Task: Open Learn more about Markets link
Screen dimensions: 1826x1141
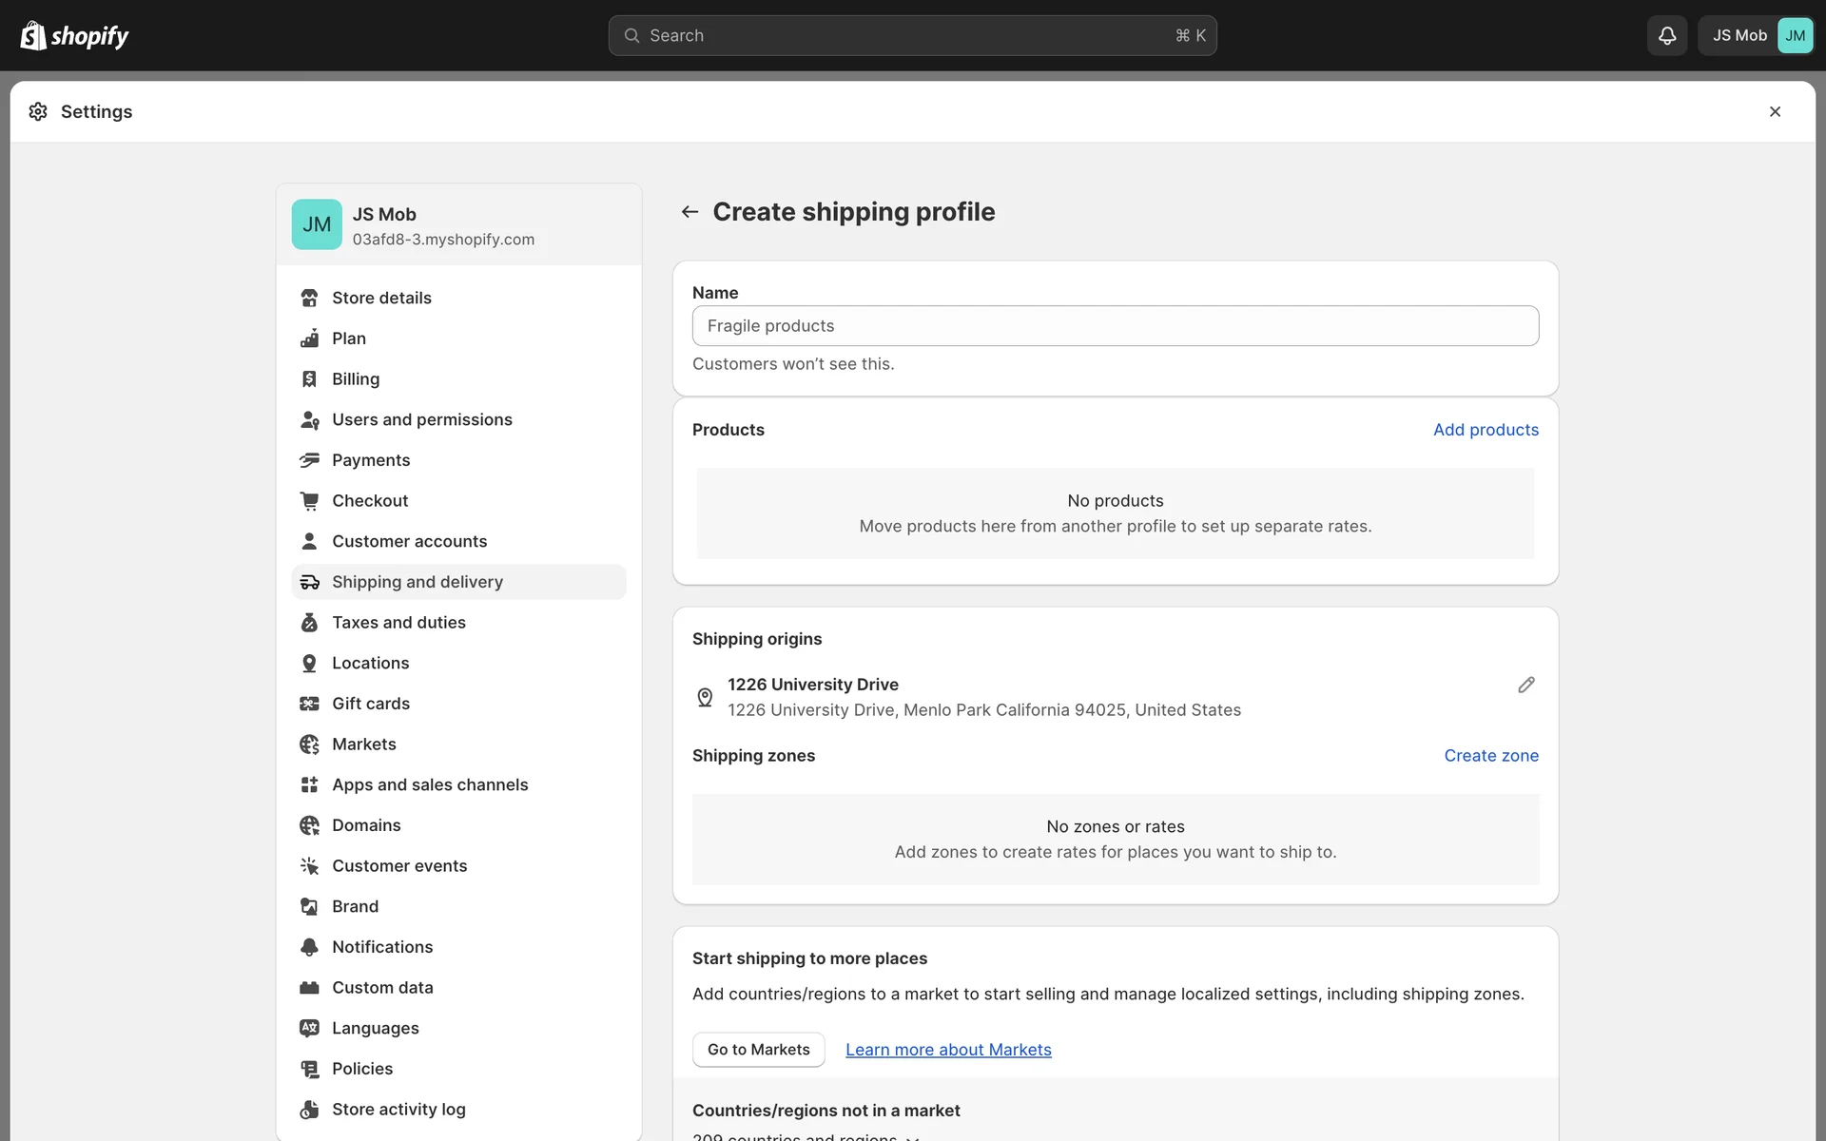Action: click(948, 1050)
